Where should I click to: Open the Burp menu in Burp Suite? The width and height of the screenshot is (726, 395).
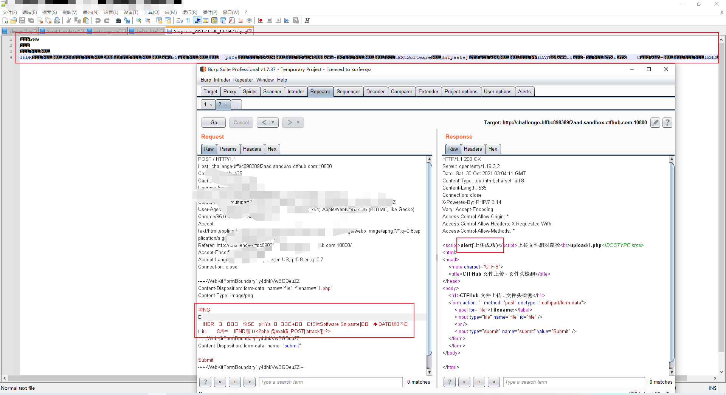coord(206,80)
